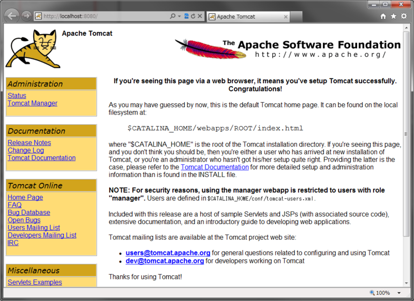The image size is (414, 301).
Task: Open Tools menu with the gear icon
Action: 404,16
